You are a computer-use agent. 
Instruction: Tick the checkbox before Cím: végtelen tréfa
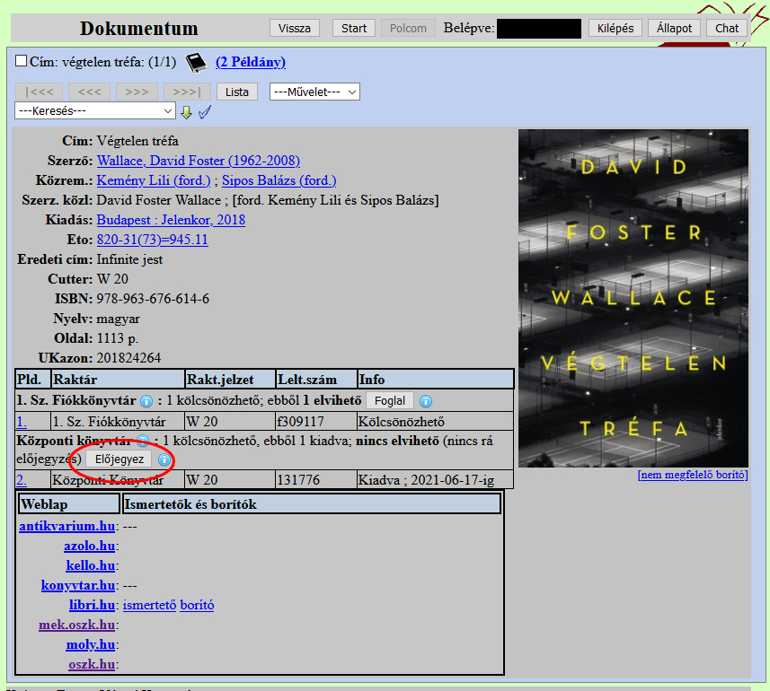click(x=22, y=61)
